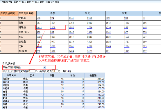Click the 产品名称 column header
This screenshot has width=161, height=112.
(11, 75)
